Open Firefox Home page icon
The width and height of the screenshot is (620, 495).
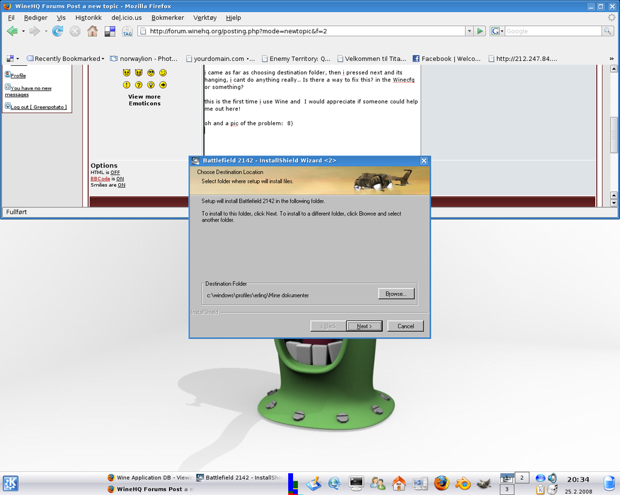point(93,31)
